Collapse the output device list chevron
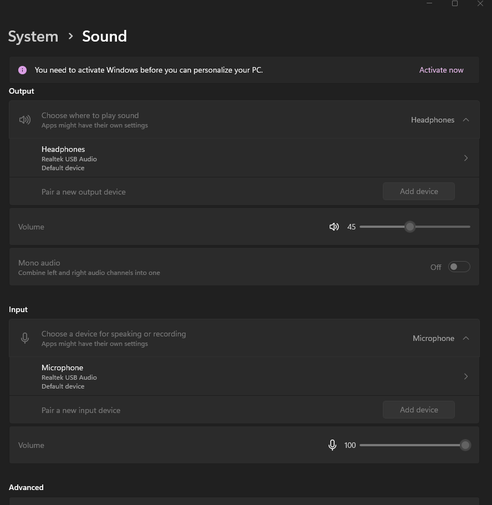The width and height of the screenshot is (492, 505). (466, 120)
